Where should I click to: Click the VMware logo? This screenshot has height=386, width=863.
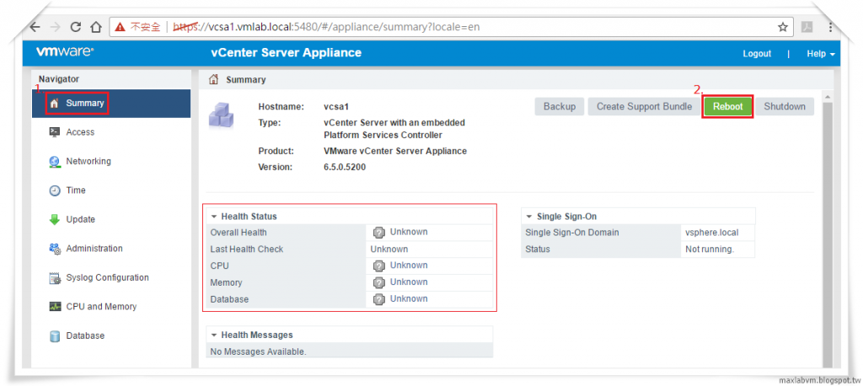(65, 52)
